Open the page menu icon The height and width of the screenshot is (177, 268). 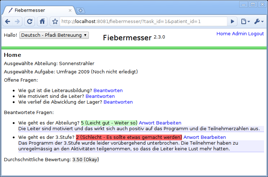(x=245, y=22)
